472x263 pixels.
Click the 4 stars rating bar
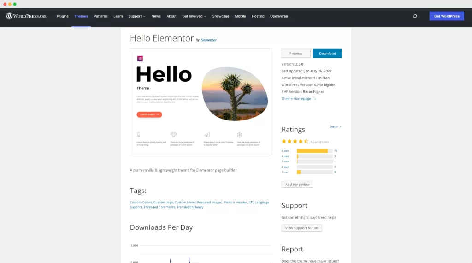click(314, 156)
